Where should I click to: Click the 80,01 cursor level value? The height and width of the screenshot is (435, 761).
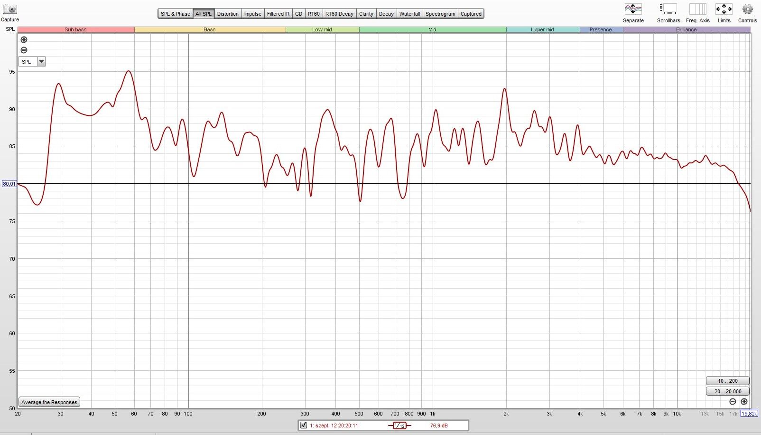pyautogui.click(x=9, y=184)
